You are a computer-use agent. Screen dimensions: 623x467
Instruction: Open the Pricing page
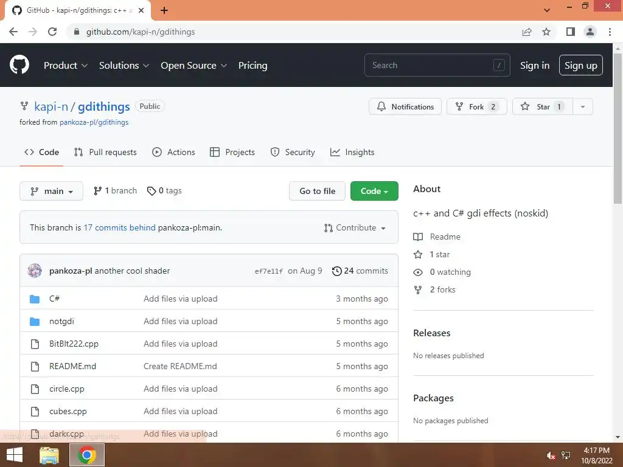tap(252, 65)
